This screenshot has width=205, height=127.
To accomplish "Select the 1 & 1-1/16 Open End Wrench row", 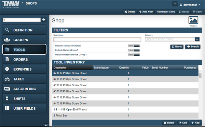I will click(125, 109).
